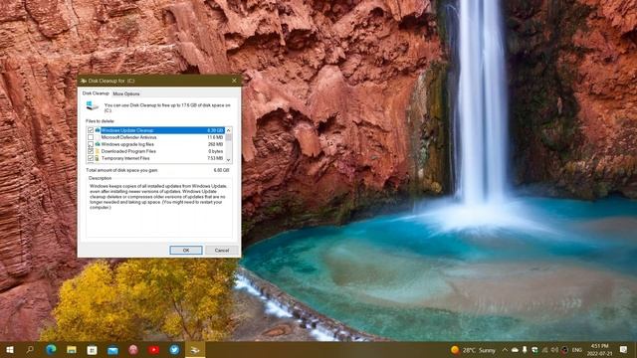Click the ENG language indicator
637x358 pixels.
point(577,350)
